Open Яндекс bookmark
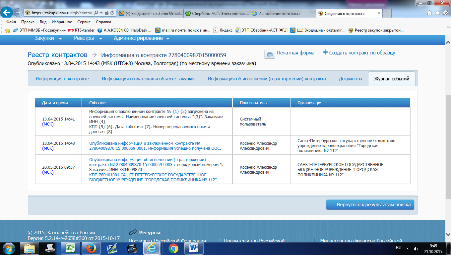Image resolution: width=451 pixels, height=255 pixels. 223,30
